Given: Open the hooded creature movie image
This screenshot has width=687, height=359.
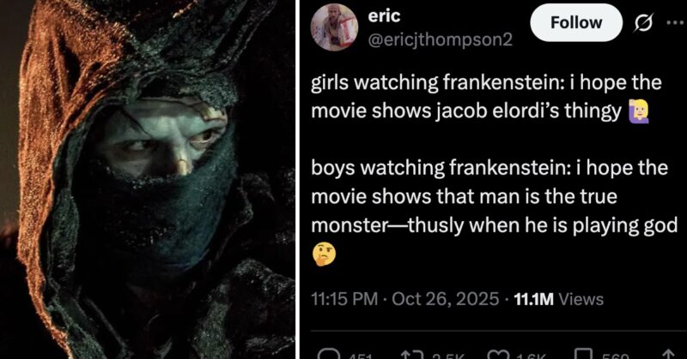Looking at the screenshot, I should 147,179.
